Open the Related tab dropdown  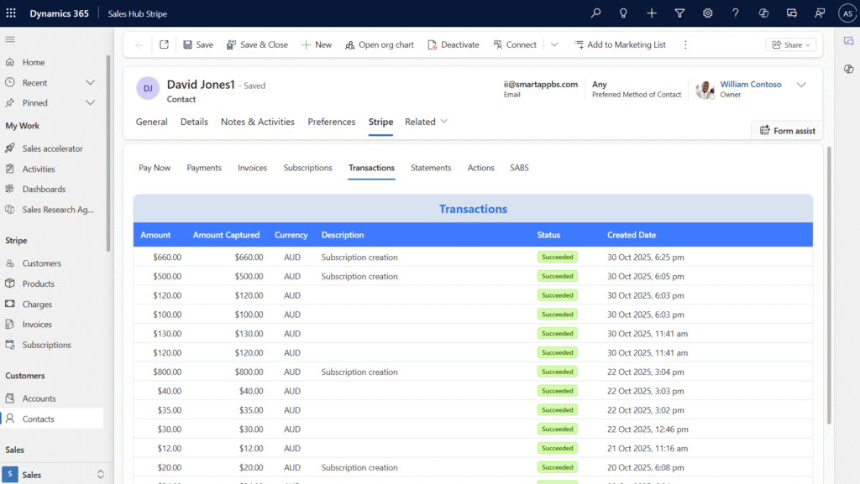click(x=426, y=122)
